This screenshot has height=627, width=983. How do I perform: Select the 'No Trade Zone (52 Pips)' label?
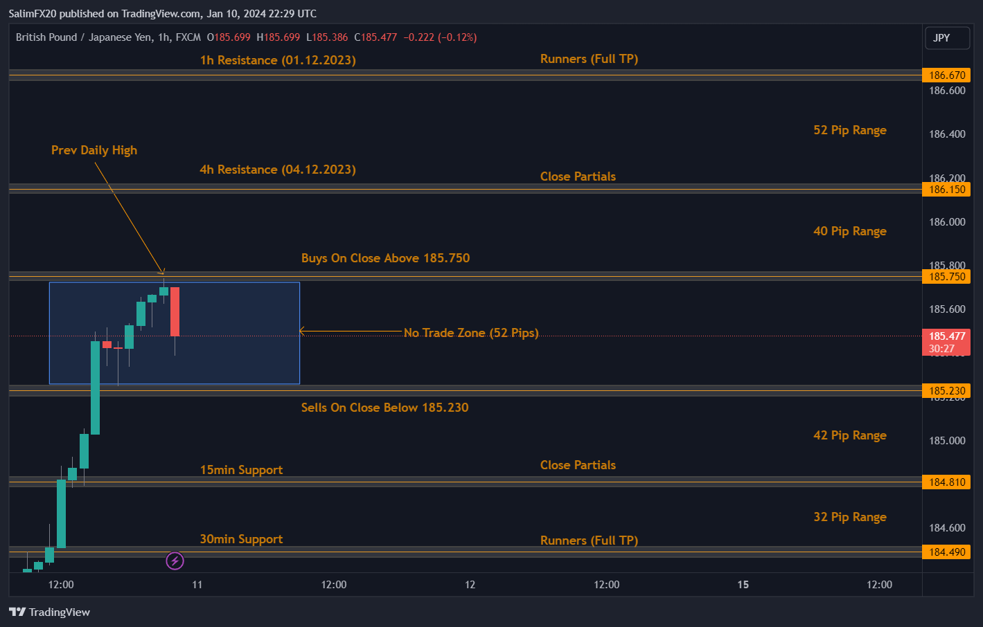pyautogui.click(x=471, y=333)
